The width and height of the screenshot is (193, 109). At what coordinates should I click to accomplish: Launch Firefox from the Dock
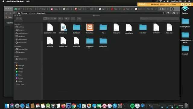click(x=63, y=106)
